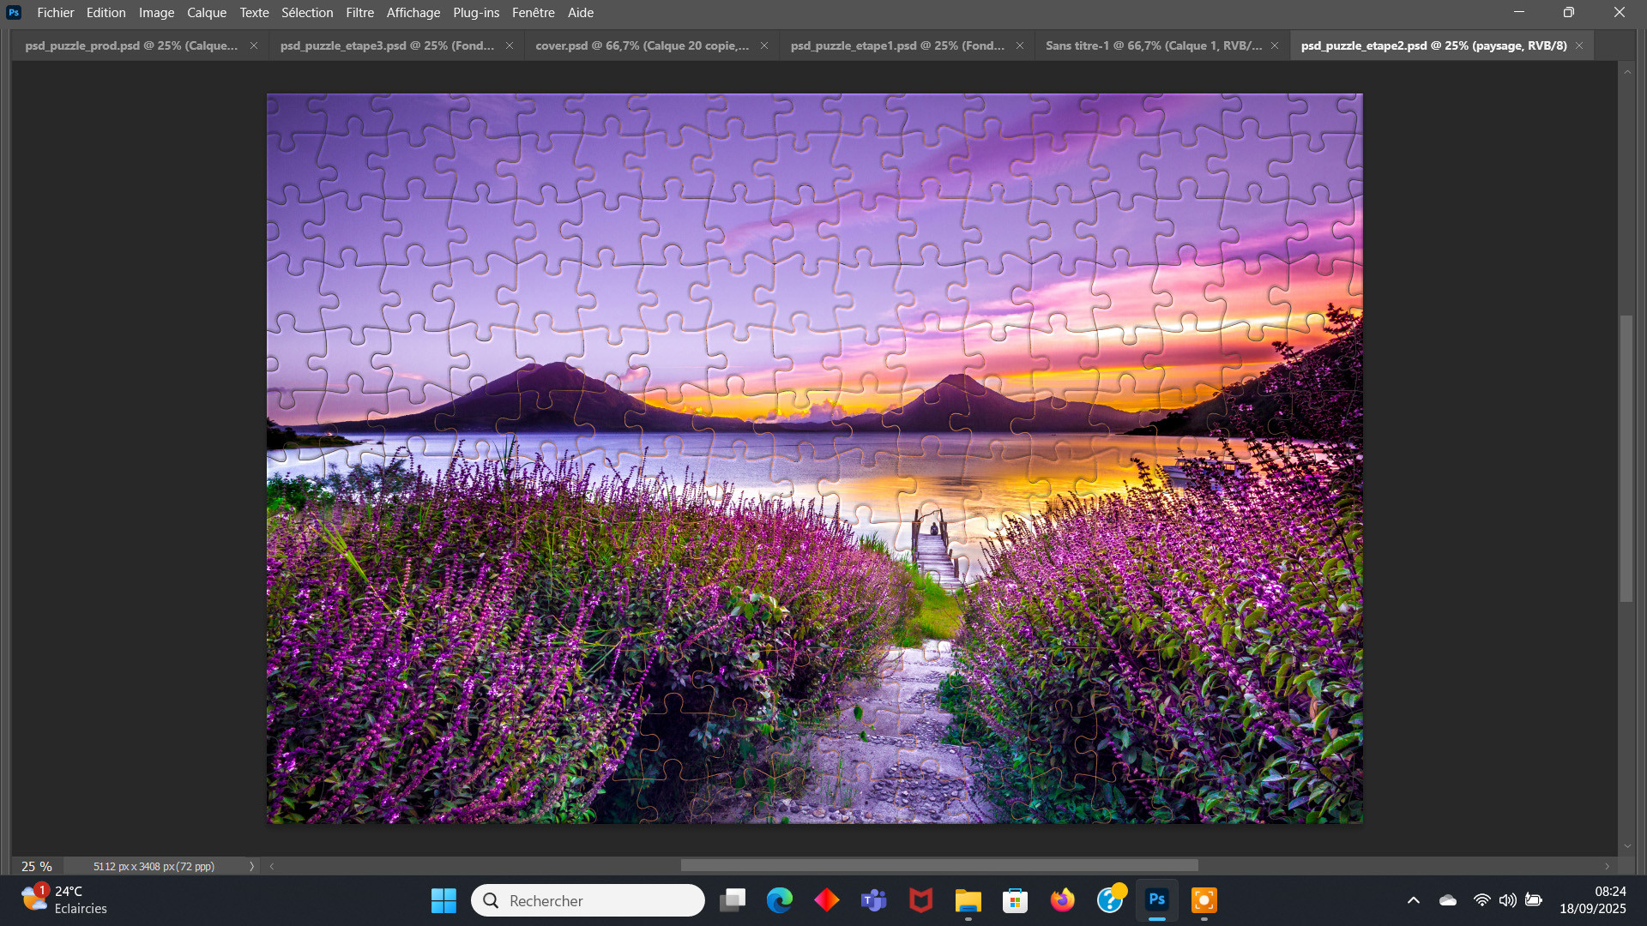1647x926 pixels.
Task: Click the Photoshop taskbar icon
Action: click(x=1157, y=900)
